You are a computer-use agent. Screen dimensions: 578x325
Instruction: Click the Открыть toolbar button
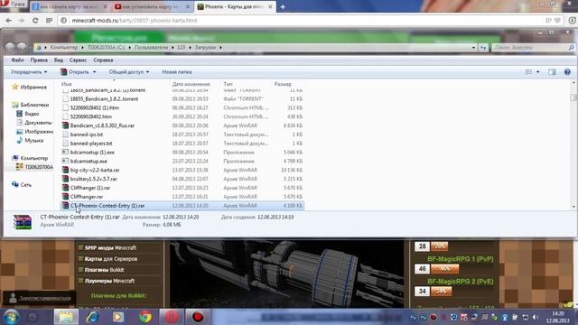(75, 72)
